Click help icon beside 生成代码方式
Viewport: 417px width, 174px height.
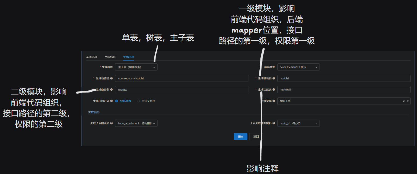coord(111,101)
